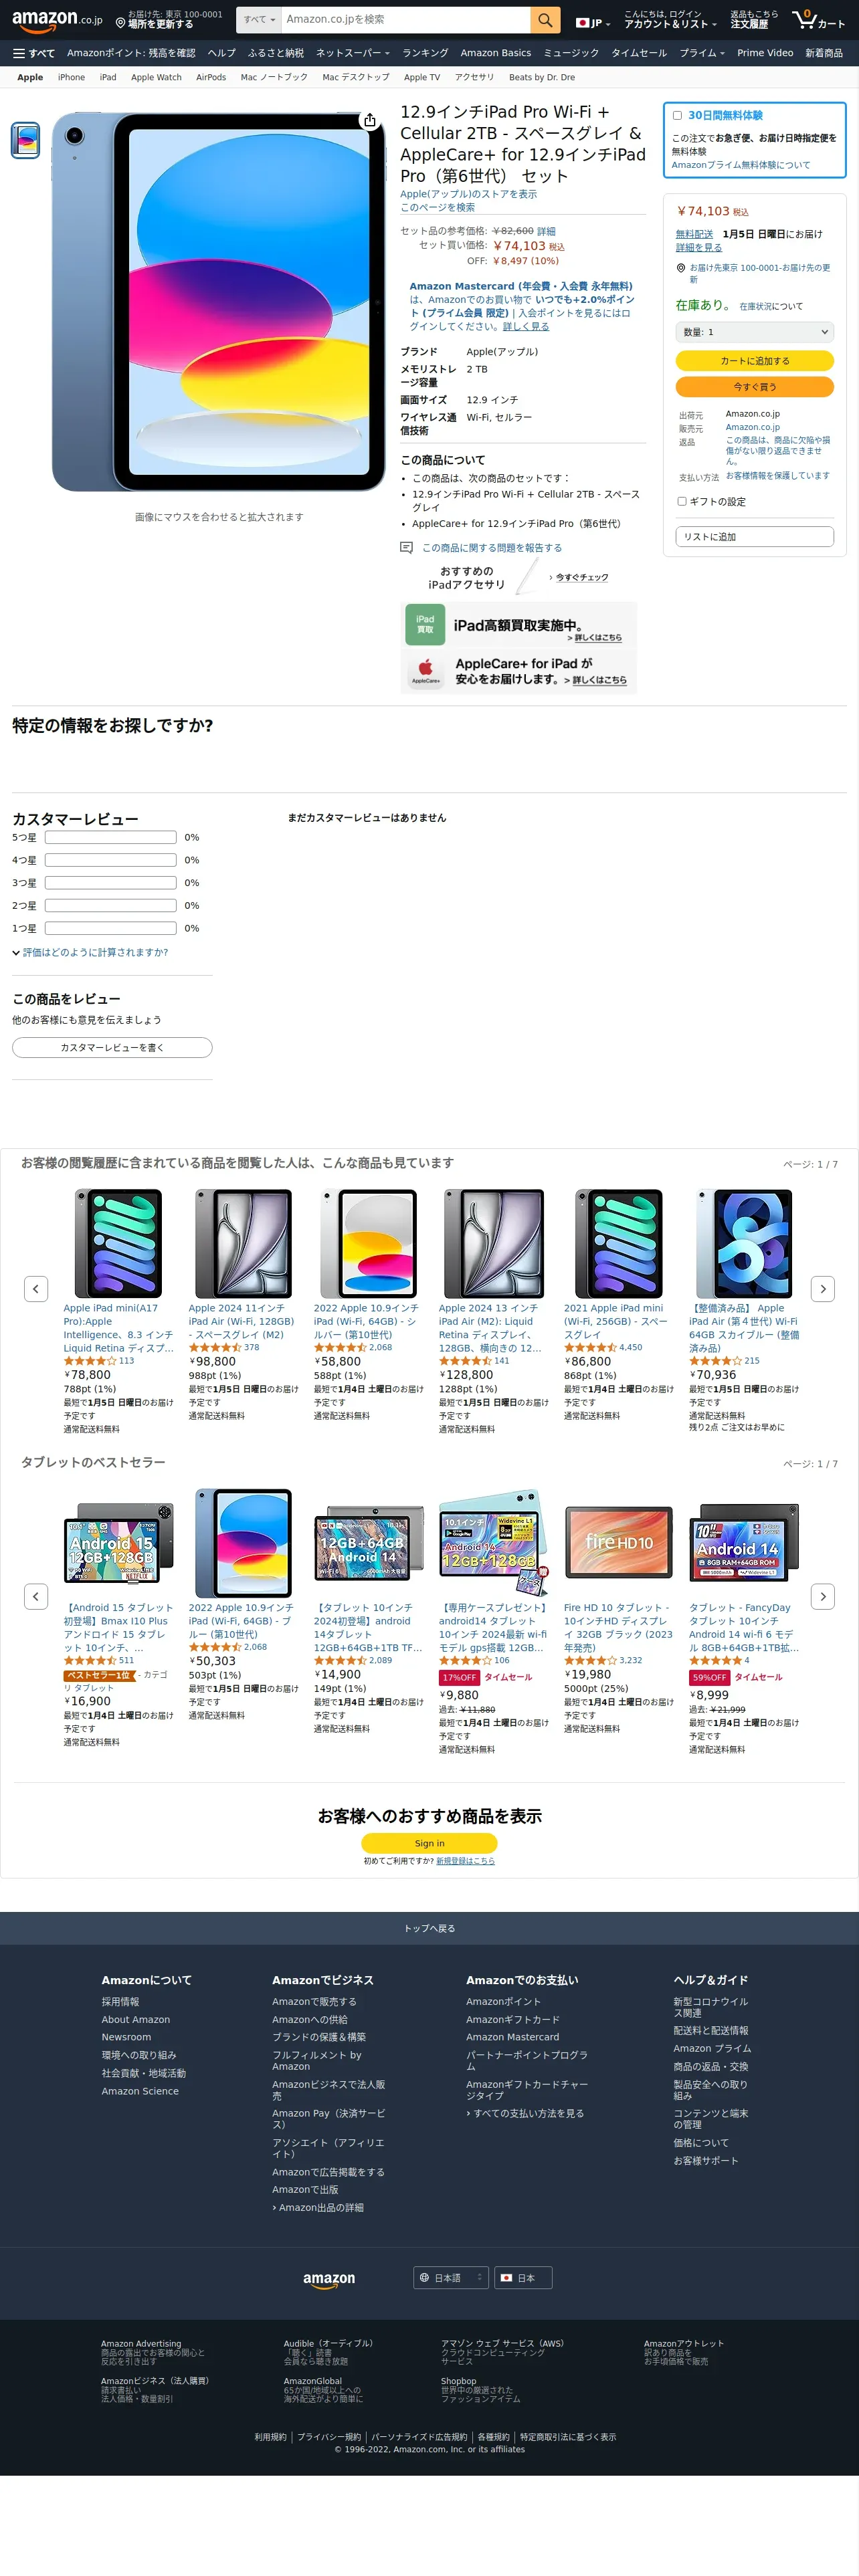
Task: Open the Apple Watch tab
Action: pos(156,77)
